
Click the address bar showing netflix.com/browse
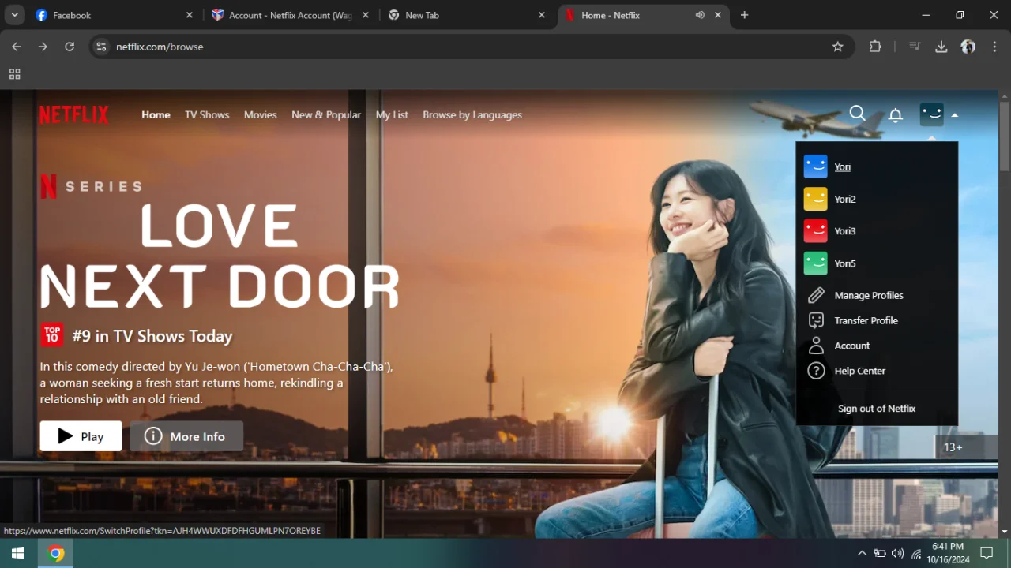pos(472,47)
